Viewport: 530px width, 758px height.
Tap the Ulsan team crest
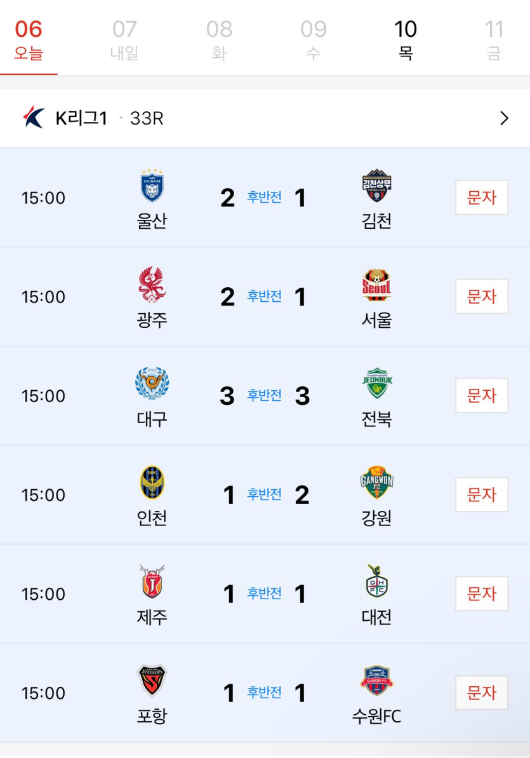pyautogui.click(x=152, y=185)
